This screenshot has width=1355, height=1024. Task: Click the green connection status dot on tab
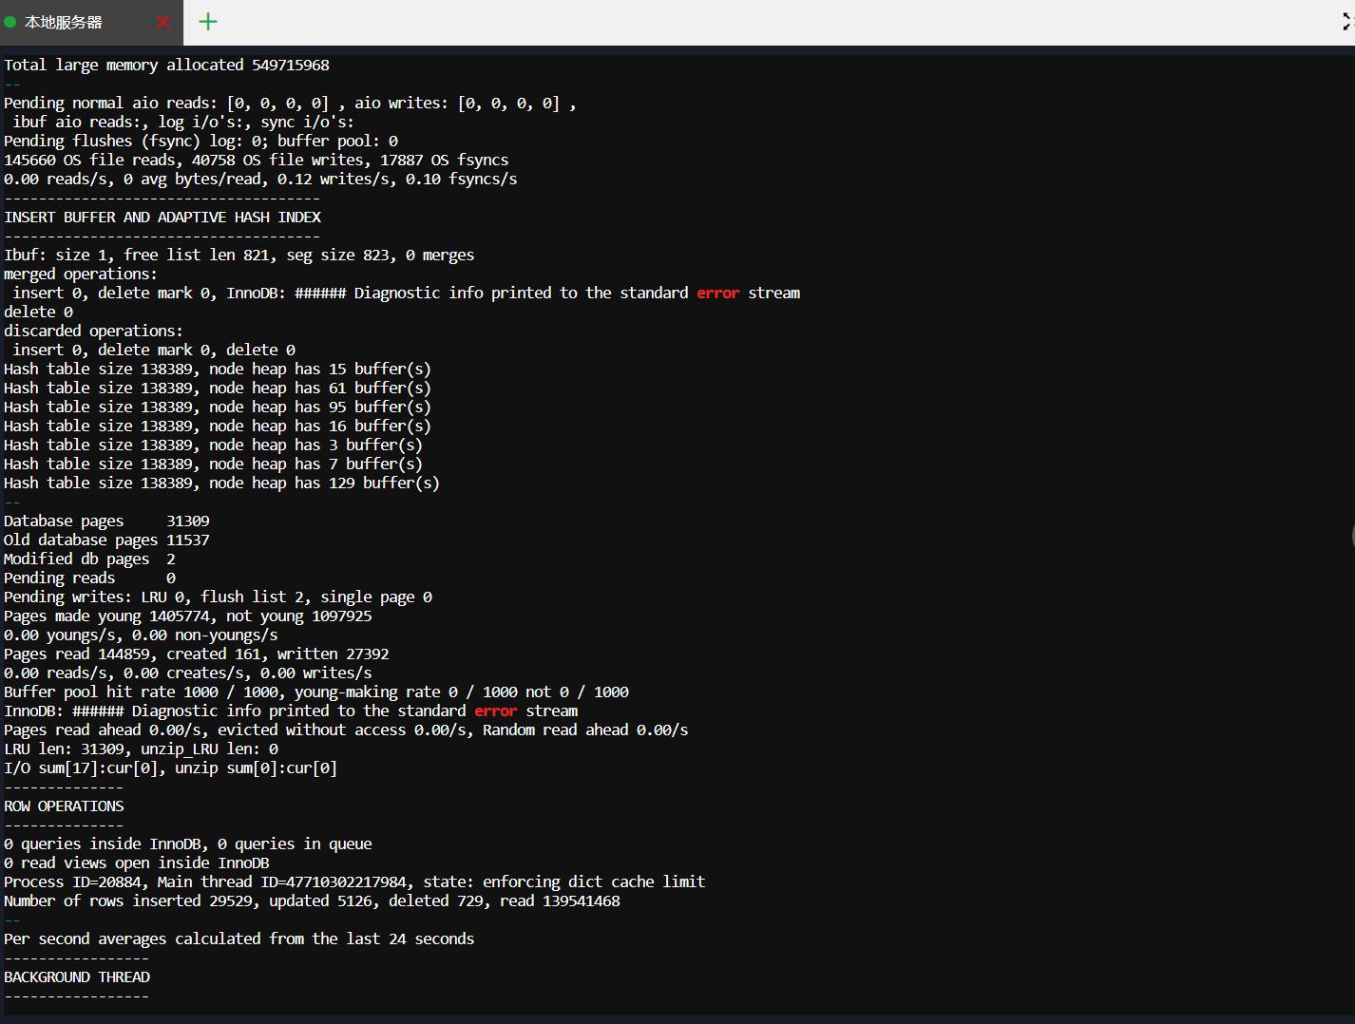tap(10, 22)
